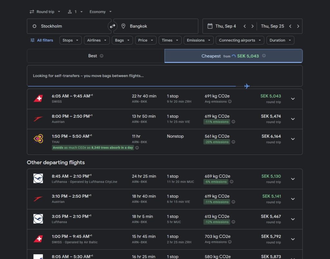
Task: Open the Bags filter dropdown
Action: (x=122, y=40)
